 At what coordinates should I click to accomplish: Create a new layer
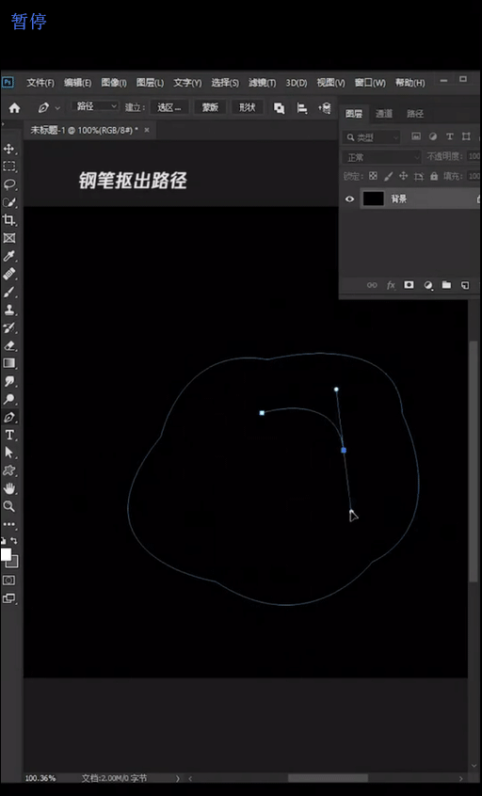point(465,285)
